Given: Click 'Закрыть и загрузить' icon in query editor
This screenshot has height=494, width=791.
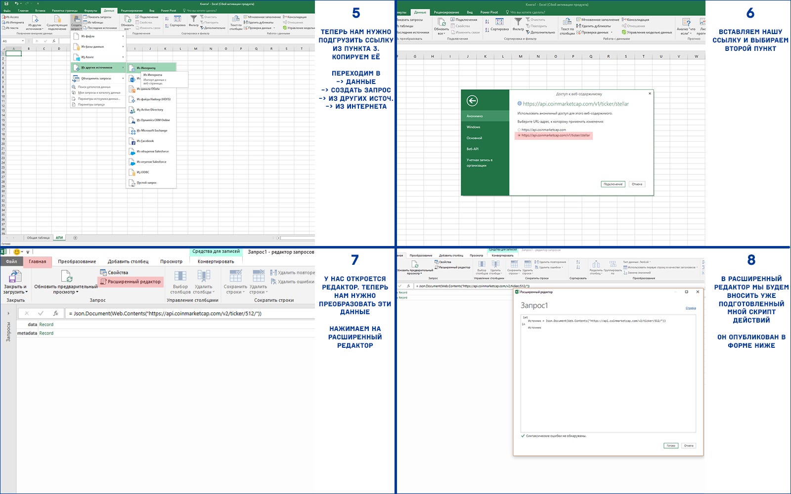Looking at the screenshot, I should tap(15, 283).
